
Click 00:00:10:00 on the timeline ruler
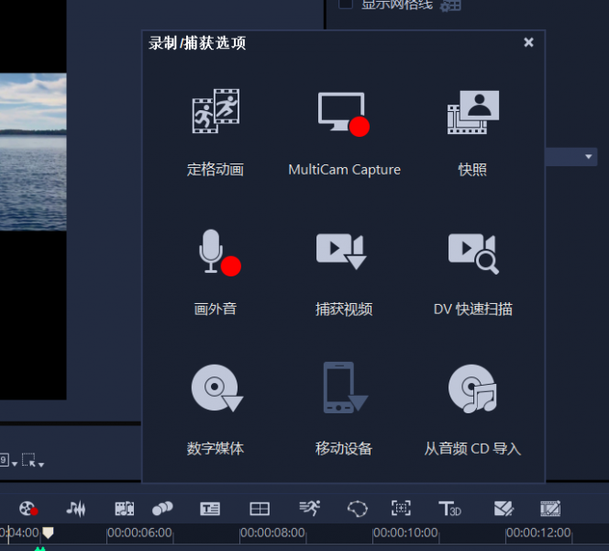click(x=405, y=533)
